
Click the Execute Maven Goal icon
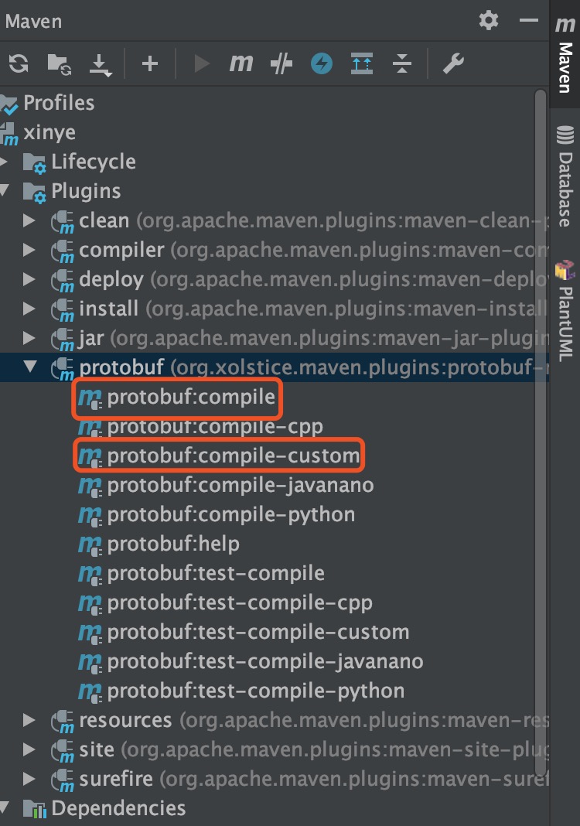coord(241,64)
